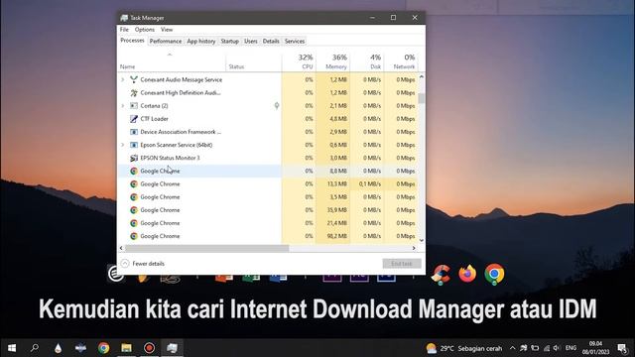Open the File menu
The width and height of the screenshot is (635, 357).
[x=124, y=30]
